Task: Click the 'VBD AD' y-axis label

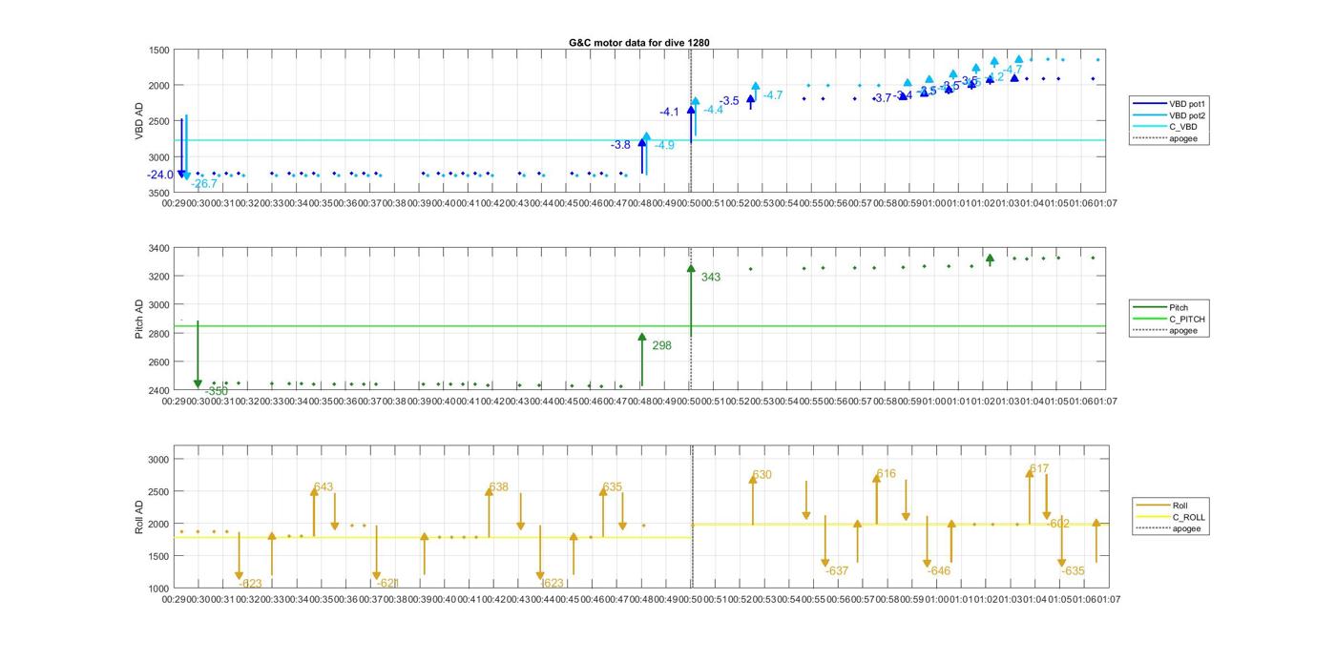Action: [139, 121]
